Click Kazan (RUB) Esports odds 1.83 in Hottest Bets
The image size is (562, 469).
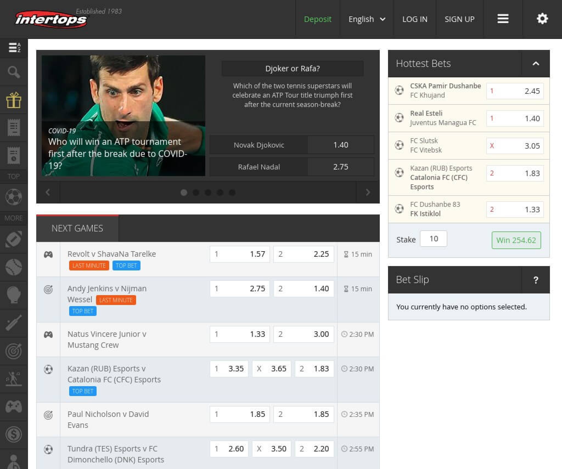pos(515,173)
